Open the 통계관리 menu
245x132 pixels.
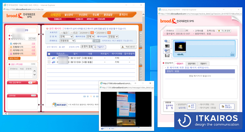click(123, 15)
